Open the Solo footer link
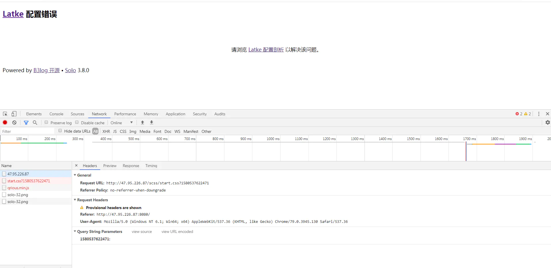 tap(71, 70)
